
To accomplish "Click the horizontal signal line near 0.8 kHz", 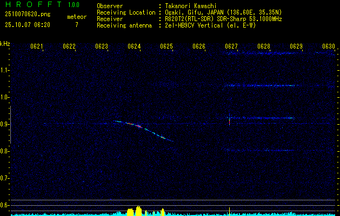I will [x=261, y=150].
